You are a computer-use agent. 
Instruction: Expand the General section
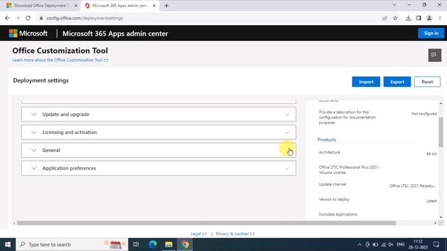[x=159, y=151]
